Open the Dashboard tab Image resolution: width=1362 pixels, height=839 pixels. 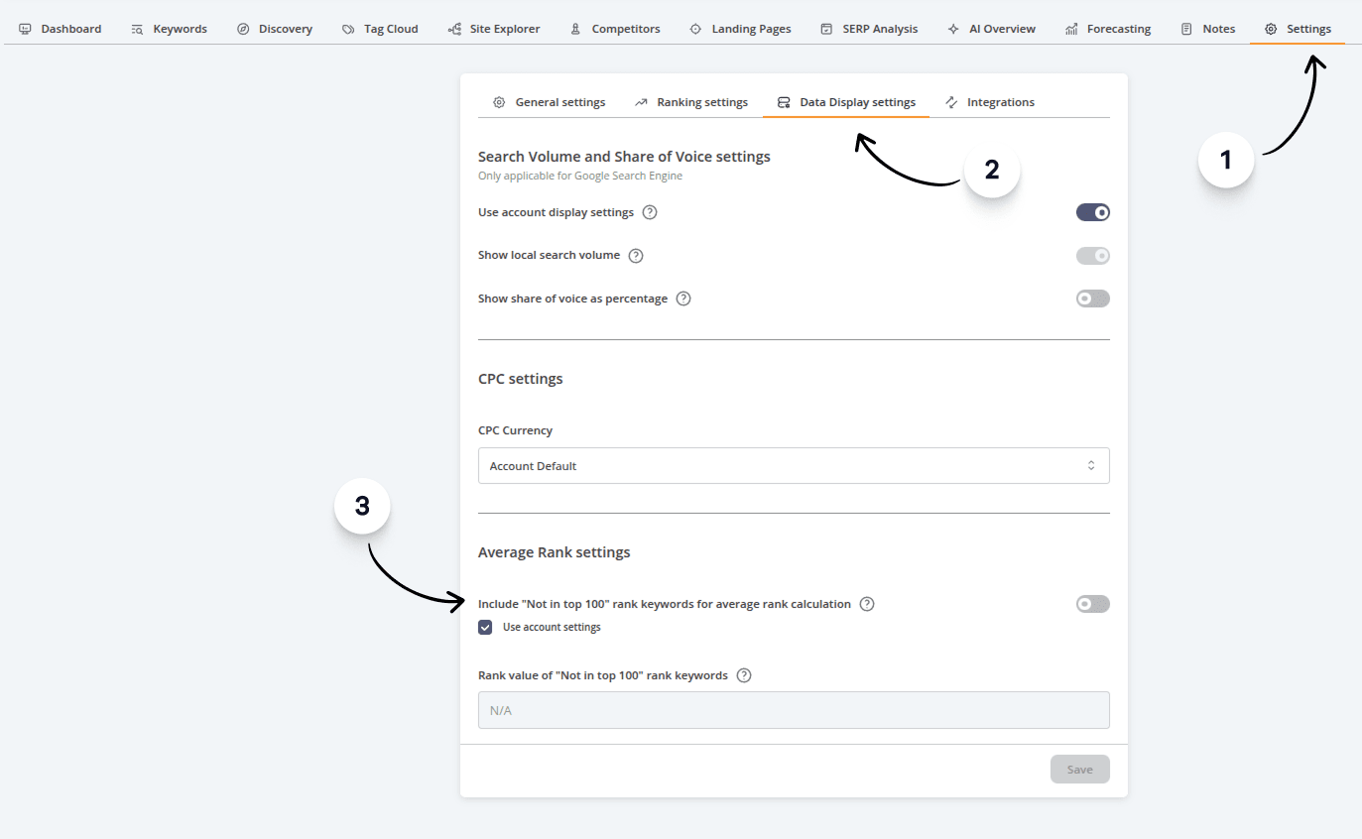pyautogui.click(x=61, y=29)
